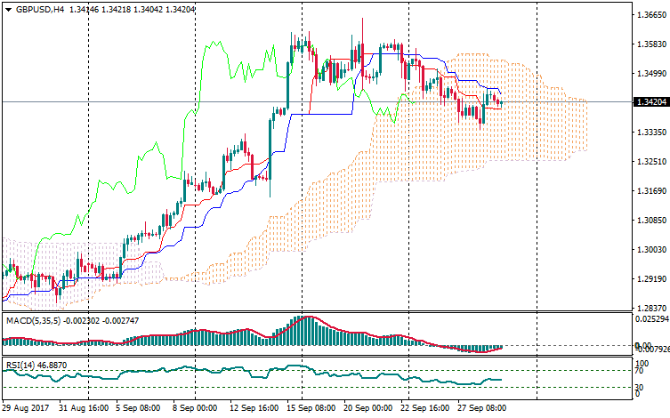Viewport: 670px width, 418px height.
Task: Click the 15 Sep 08:00 time label
Action: 313,409
